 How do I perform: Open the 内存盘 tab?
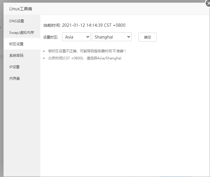22,79
